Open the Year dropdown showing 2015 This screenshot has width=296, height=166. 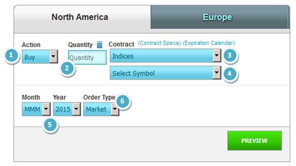(x=67, y=109)
